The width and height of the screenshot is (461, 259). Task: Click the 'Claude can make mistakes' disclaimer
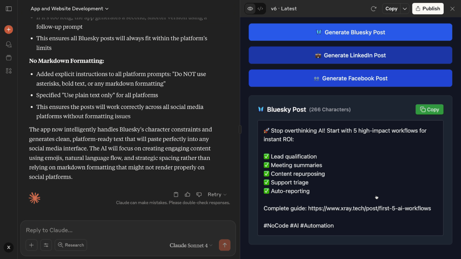pyautogui.click(x=173, y=203)
